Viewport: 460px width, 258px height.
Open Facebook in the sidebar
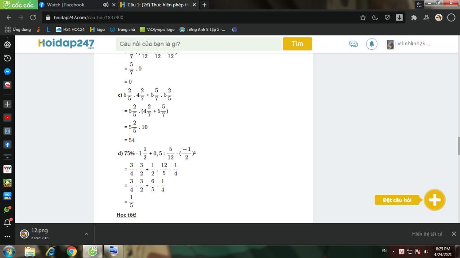7,145
